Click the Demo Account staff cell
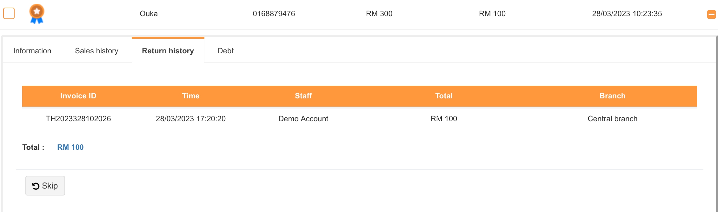This screenshot has height=212, width=718. click(x=303, y=119)
